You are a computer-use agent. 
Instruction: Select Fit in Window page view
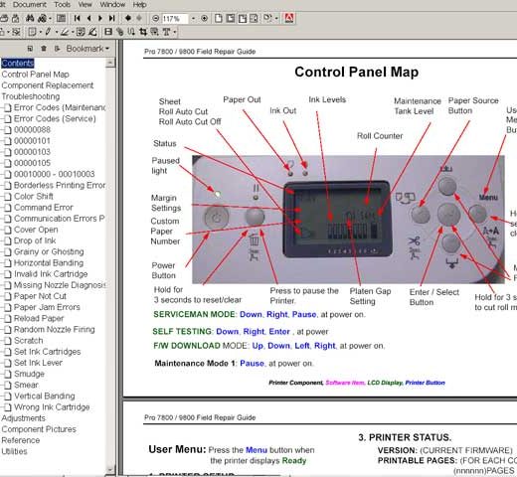[231, 18]
